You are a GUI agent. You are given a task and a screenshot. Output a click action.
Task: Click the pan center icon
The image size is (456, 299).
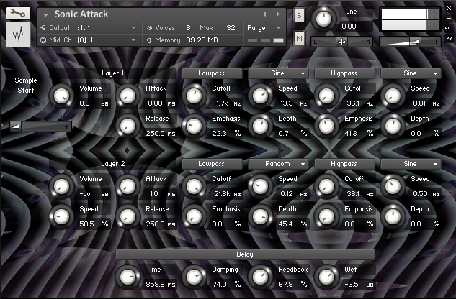341,42
